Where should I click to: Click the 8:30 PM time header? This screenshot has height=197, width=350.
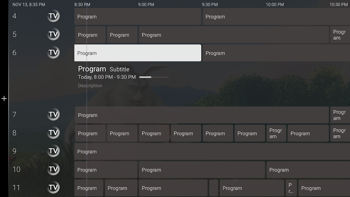[83, 4]
